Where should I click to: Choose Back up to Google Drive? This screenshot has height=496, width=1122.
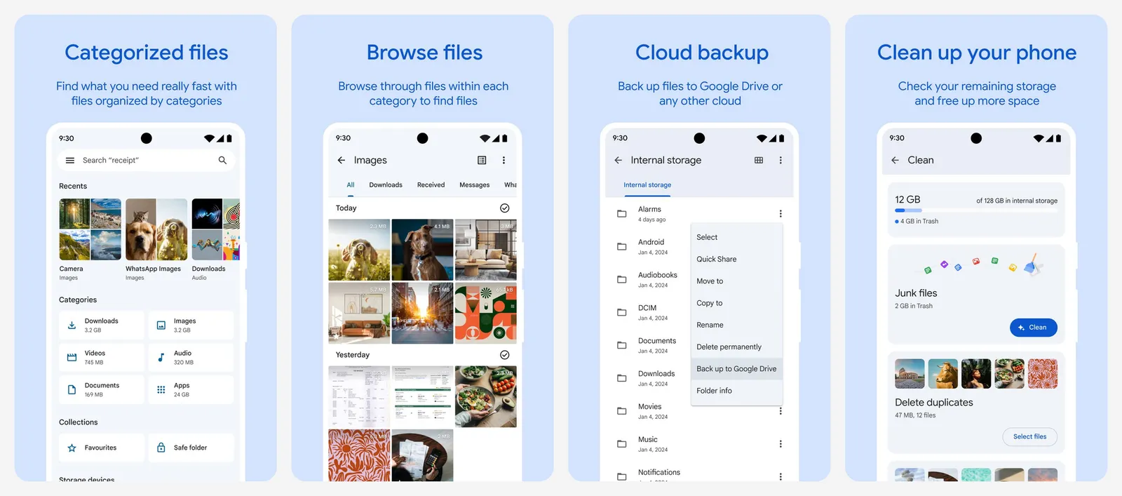click(x=736, y=368)
